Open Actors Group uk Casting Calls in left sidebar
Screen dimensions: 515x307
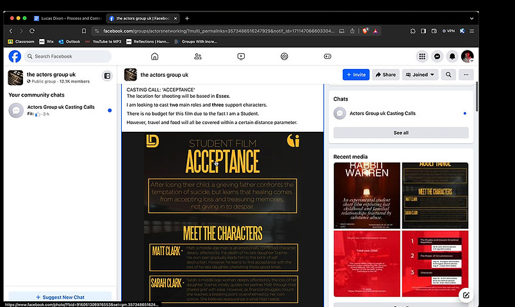coord(60,110)
